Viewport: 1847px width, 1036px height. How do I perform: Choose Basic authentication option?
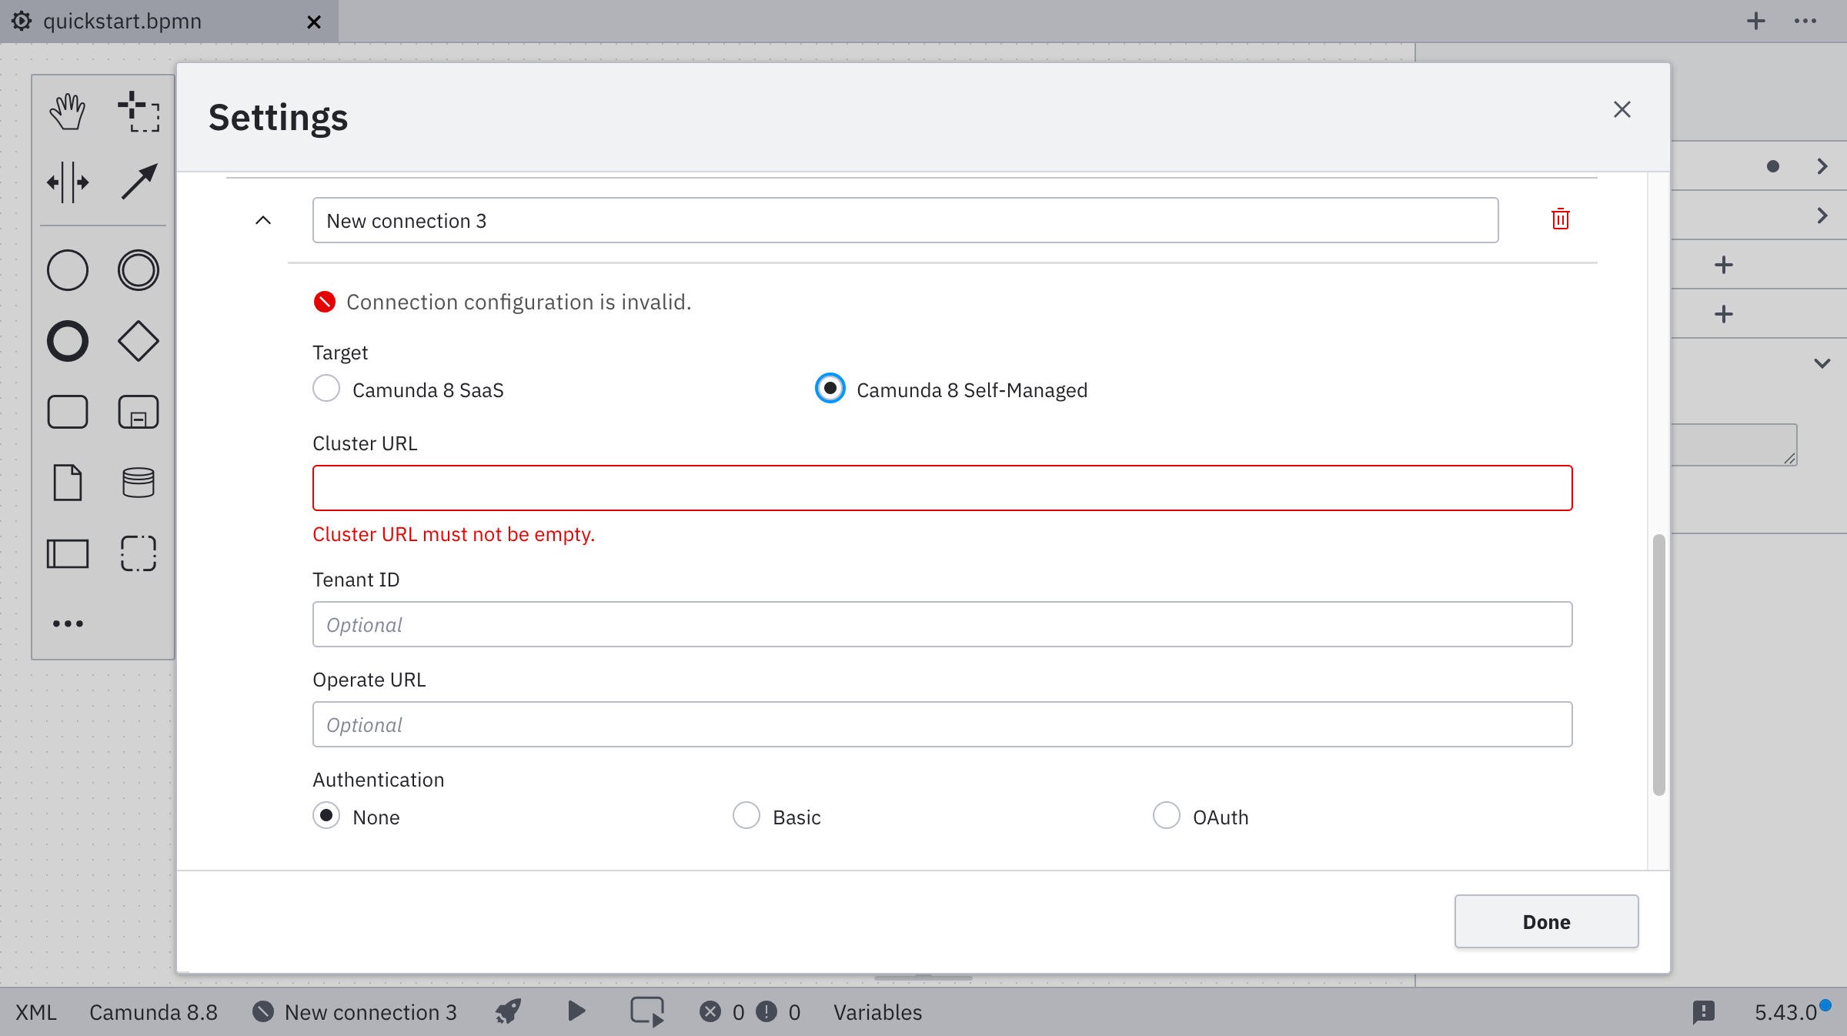[746, 816]
